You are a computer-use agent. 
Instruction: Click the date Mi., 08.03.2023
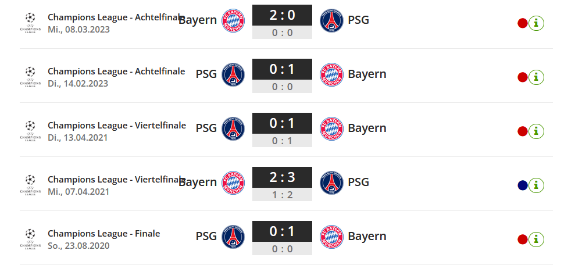pyautogui.click(x=78, y=29)
